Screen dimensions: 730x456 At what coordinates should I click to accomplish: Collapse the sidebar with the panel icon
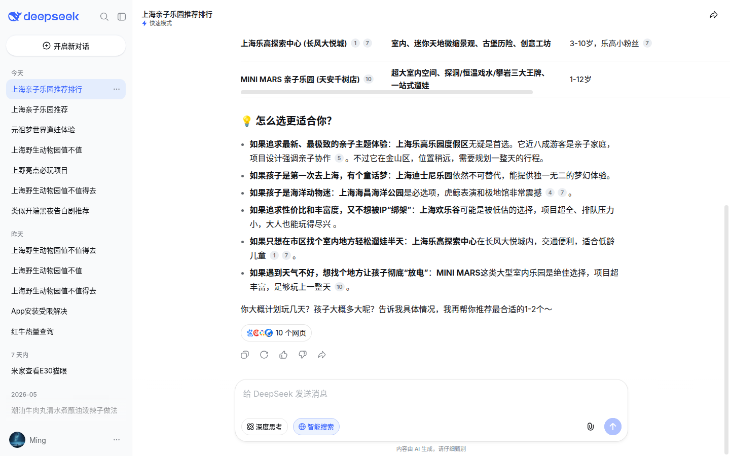click(x=122, y=17)
